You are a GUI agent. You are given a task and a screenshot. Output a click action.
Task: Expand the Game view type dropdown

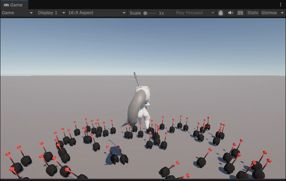pos(17,13)
